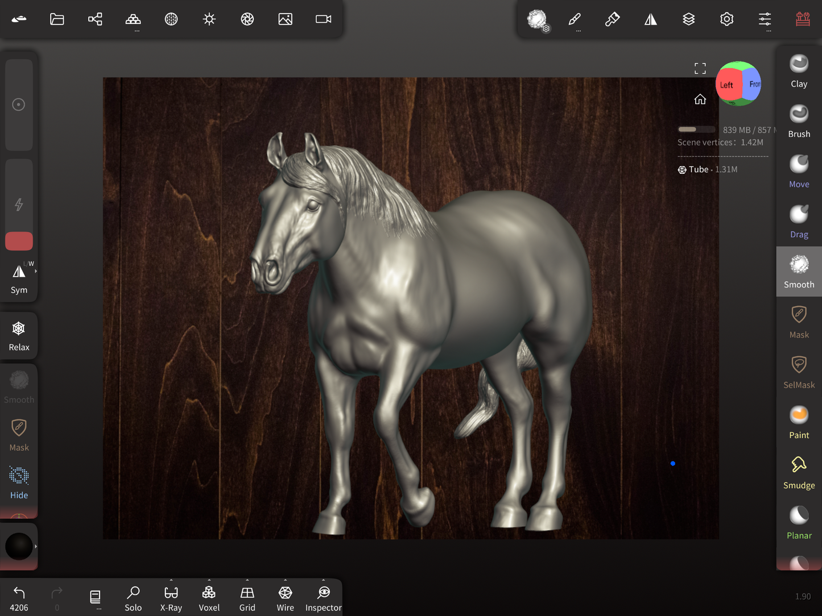Toggle the Wire wireframe display
822x616 pixels.
click(x=285, y=598)
